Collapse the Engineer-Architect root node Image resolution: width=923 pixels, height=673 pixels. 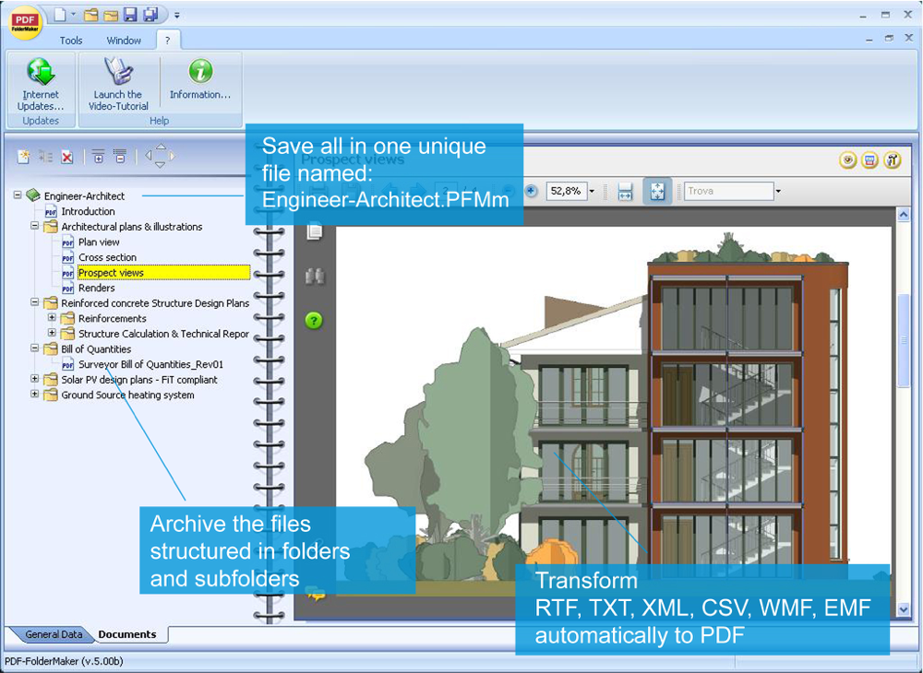pyautogui.click(x=18, y=195)
